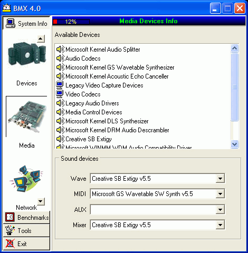Click speaker icon beside Audio Codecs
248x253 pixels.
[60, 59]
